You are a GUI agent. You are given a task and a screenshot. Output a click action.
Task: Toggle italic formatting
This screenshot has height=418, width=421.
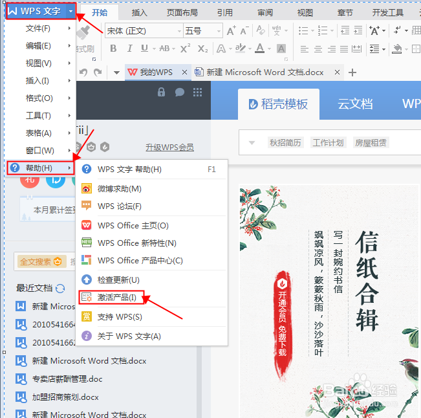point(130,49)
